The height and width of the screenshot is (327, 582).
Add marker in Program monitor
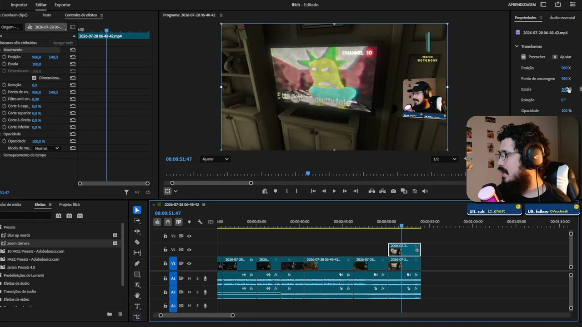275,191
